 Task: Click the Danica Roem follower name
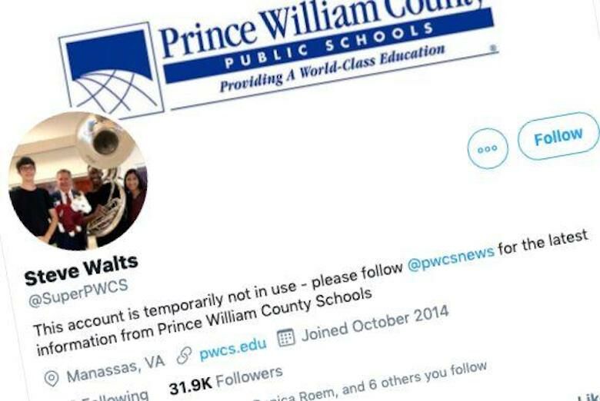point(298,396)
